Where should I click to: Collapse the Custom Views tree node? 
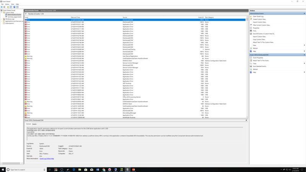2,13
